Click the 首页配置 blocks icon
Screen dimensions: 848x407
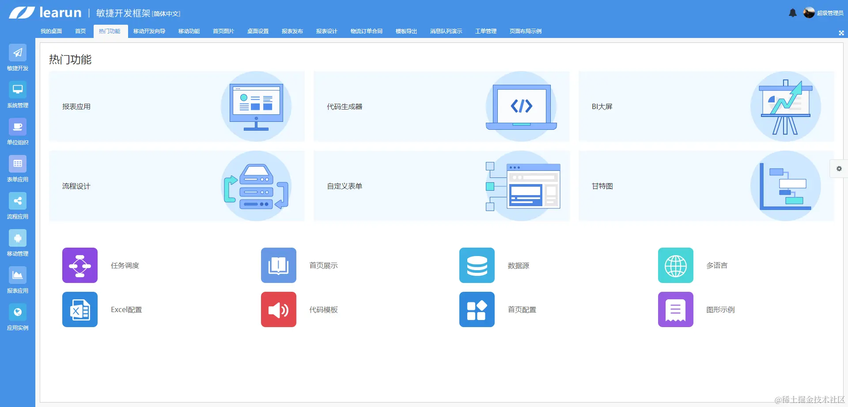tap(477, 309)
